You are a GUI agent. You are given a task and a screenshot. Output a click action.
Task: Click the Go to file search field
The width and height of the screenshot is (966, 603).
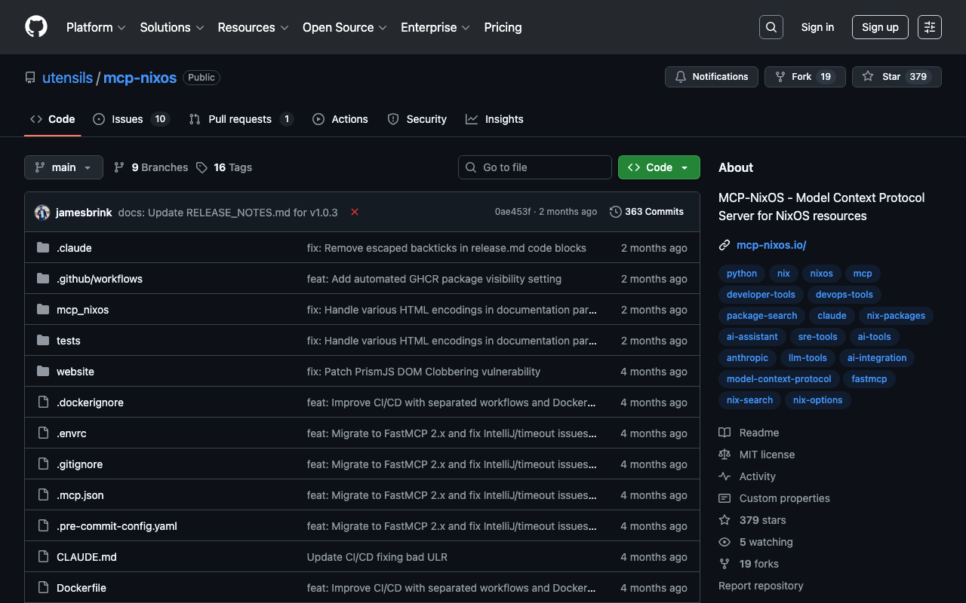[534, 167]
